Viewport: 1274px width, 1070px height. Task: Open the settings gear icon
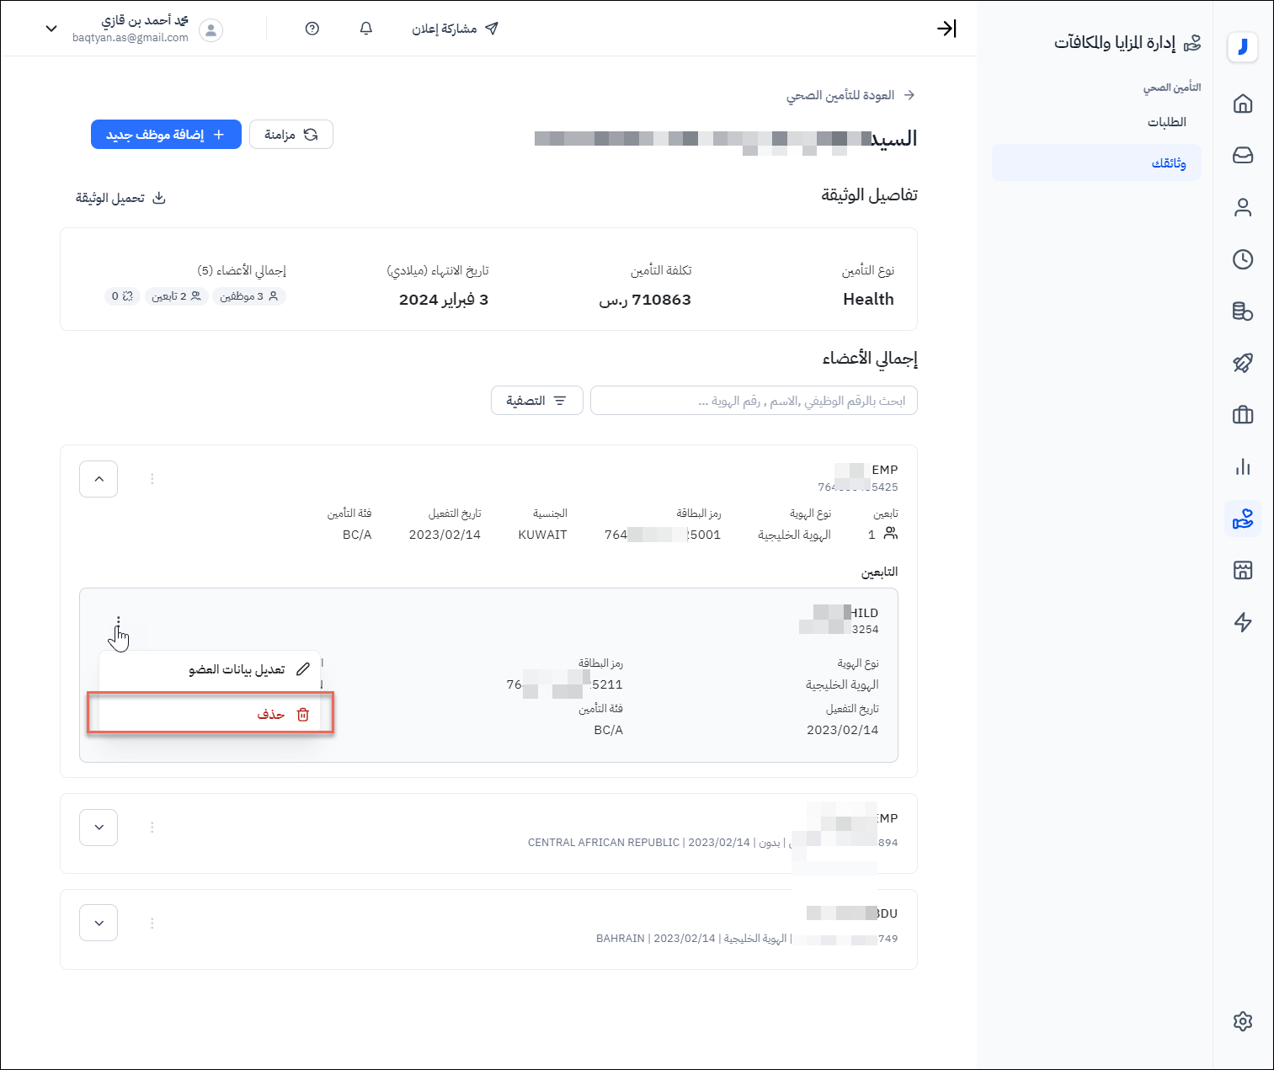click(1242, 1021)
